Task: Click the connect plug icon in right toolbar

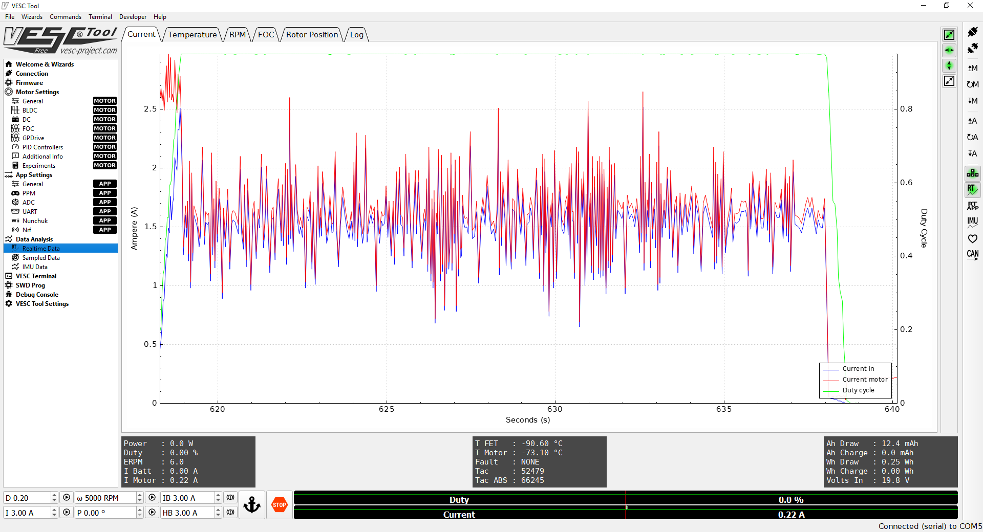Action: coord(972,32)
